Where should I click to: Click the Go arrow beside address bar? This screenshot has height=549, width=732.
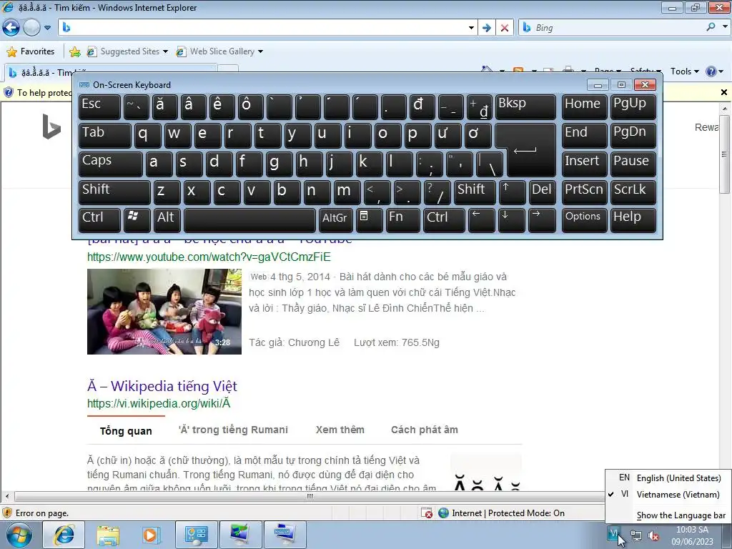pyautogui.click(x=486, y=28)
